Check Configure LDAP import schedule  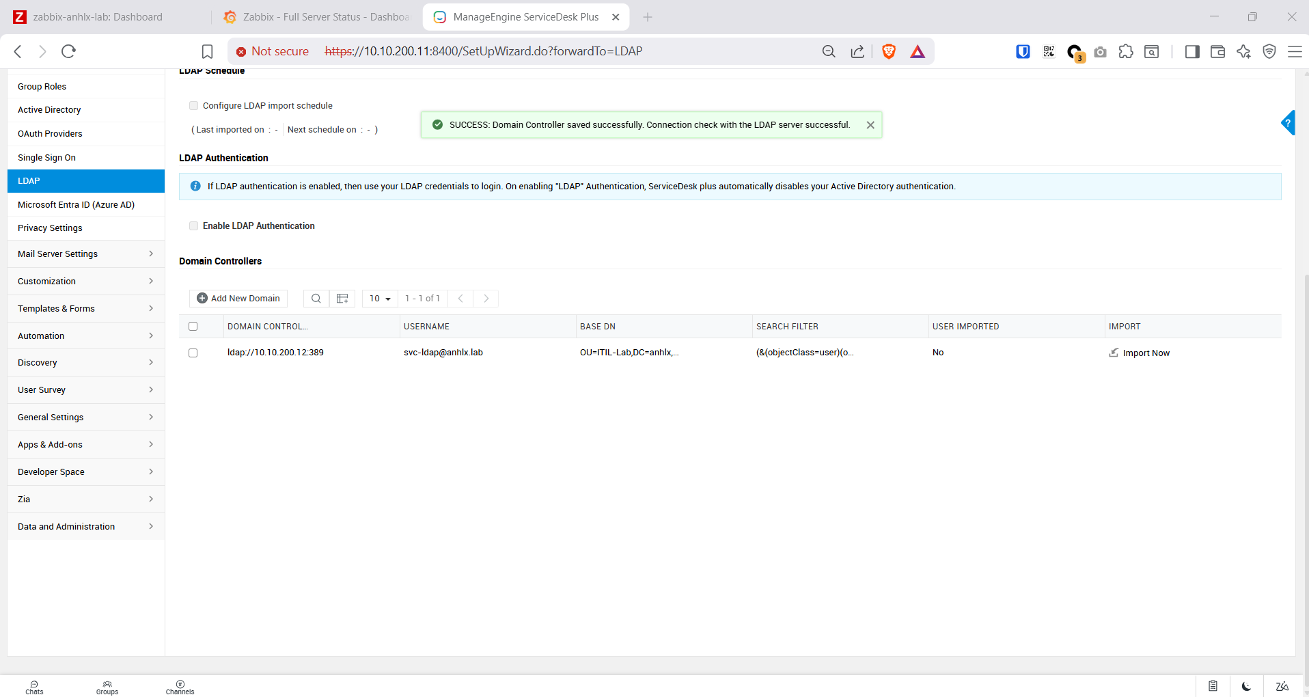(x=194, y=106)
